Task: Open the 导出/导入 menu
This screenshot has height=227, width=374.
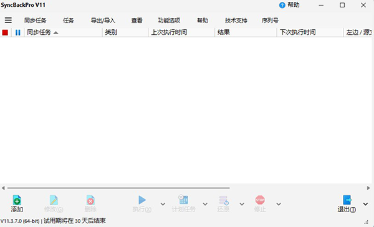Action: point(103,21)
